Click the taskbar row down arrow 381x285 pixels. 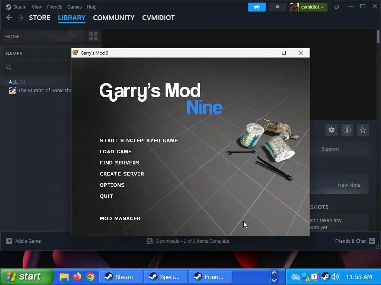(x=274, y=281)
